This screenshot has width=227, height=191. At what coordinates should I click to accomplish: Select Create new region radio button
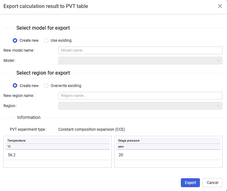point(15,85)
